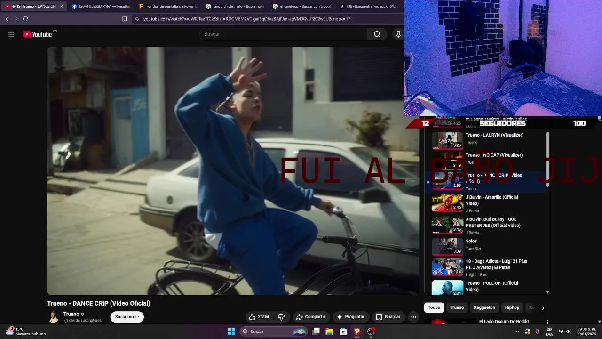Open the Trueno channel avatar
Screen dimensions: 602x339
click(54, 317)
